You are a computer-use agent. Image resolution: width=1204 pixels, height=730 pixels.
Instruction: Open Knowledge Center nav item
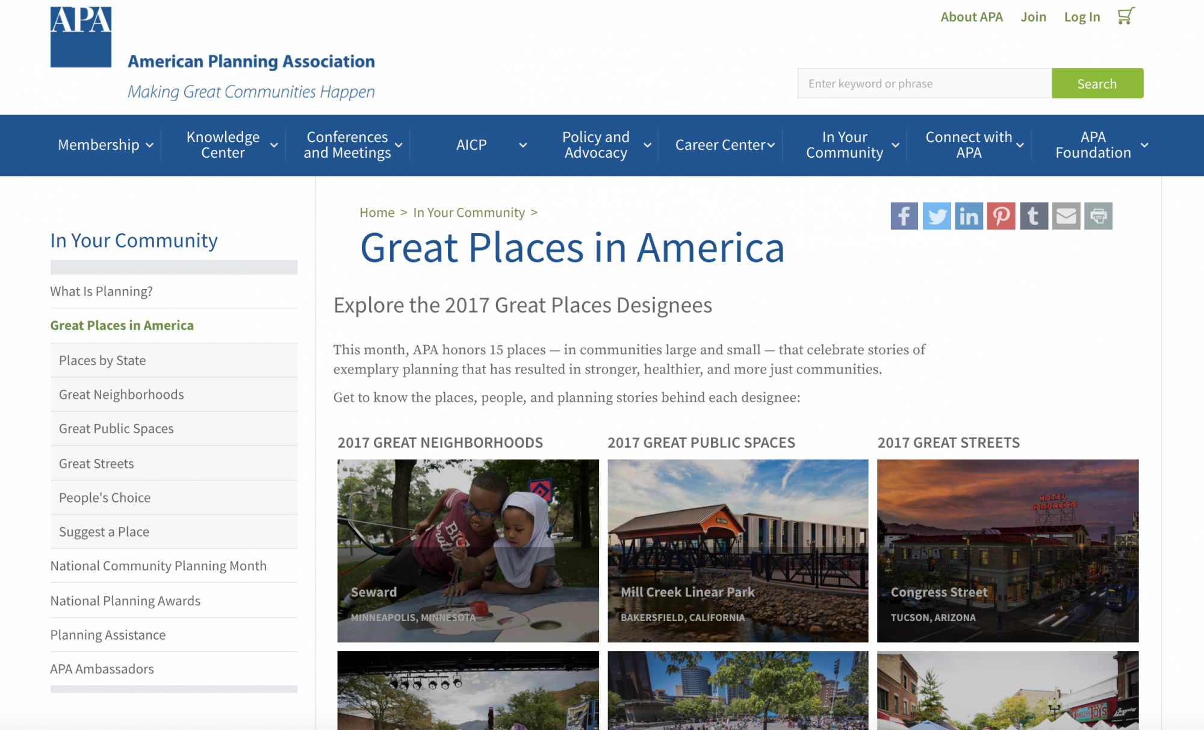[223, 145]
